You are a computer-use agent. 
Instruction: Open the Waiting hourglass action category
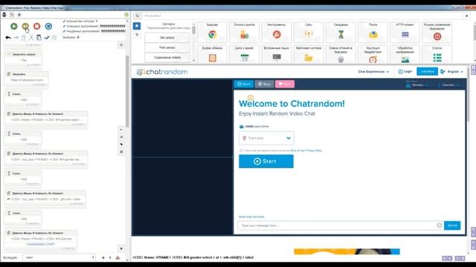tap(341, 32)
